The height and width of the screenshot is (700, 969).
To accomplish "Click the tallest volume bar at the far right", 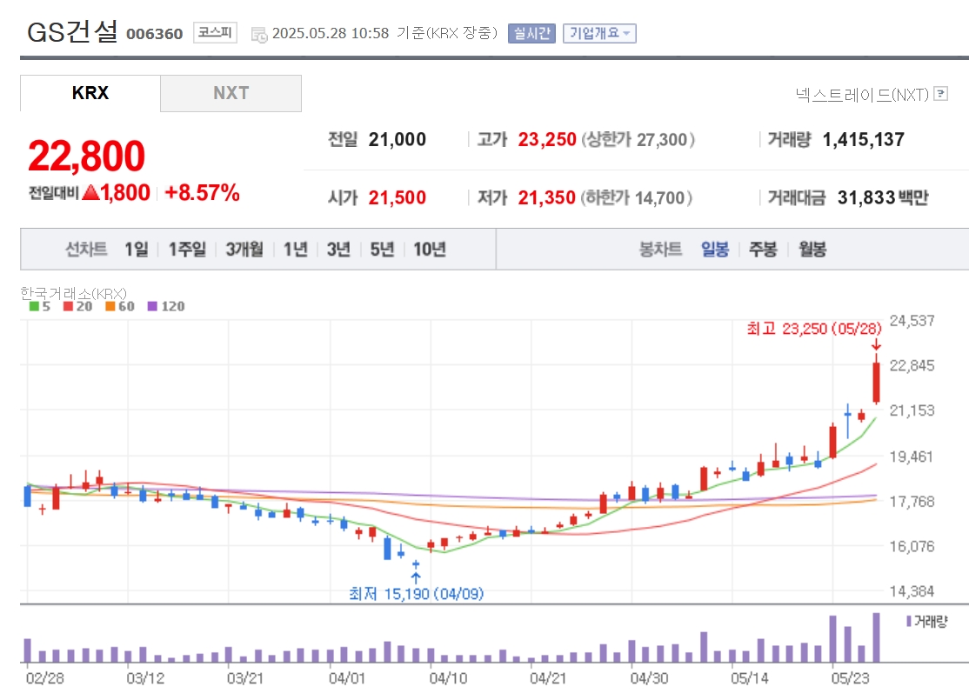I will [x=876, y=637].
